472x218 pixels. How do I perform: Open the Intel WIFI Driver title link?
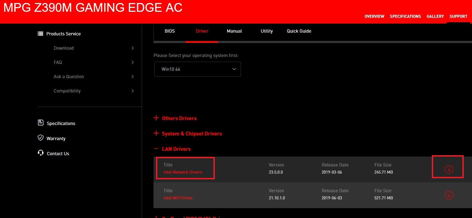tap(178, 198)
